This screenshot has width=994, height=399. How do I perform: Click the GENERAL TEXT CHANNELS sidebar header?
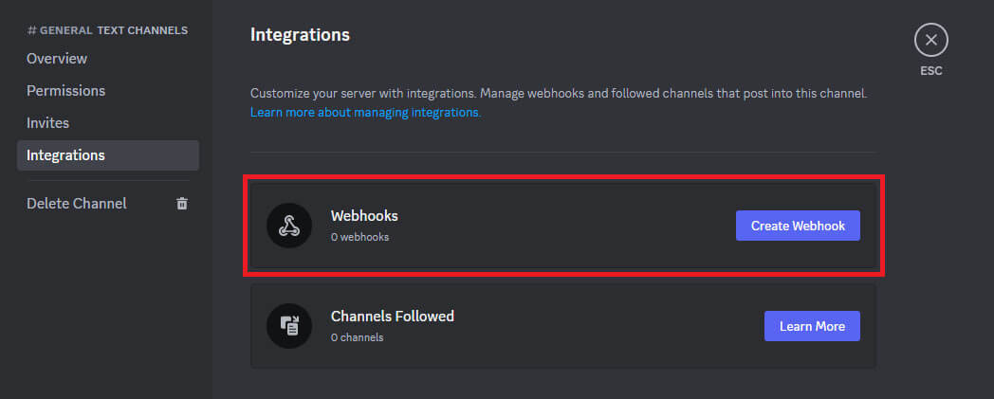107,30
